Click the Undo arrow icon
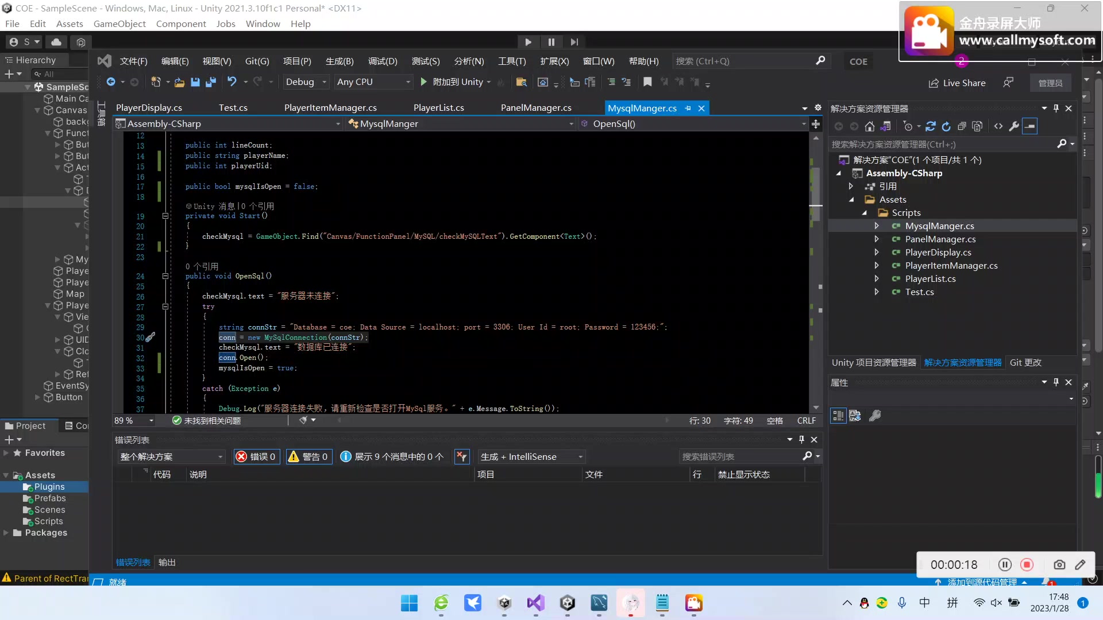 232,82
